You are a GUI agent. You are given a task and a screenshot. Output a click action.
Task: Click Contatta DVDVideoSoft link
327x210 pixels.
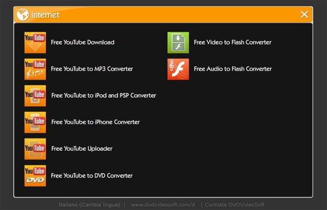tap(235, 205)
